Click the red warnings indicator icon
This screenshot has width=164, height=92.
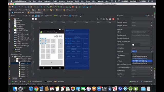113,19
